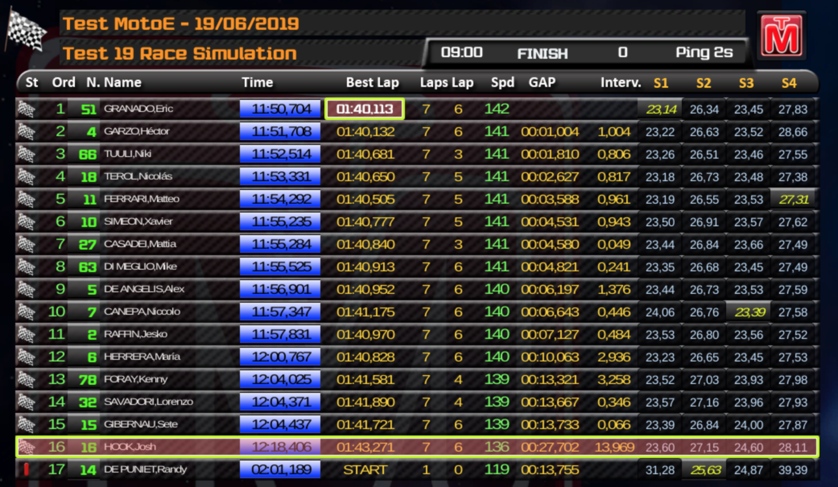Screen dimensions: 838x487
Task: Click the 'GAP' column header
Action: (542, 83)
